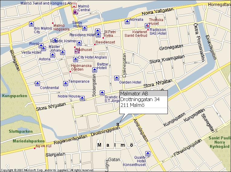
Task: Click the Residens Hotel label
Action: click(83, 35)
